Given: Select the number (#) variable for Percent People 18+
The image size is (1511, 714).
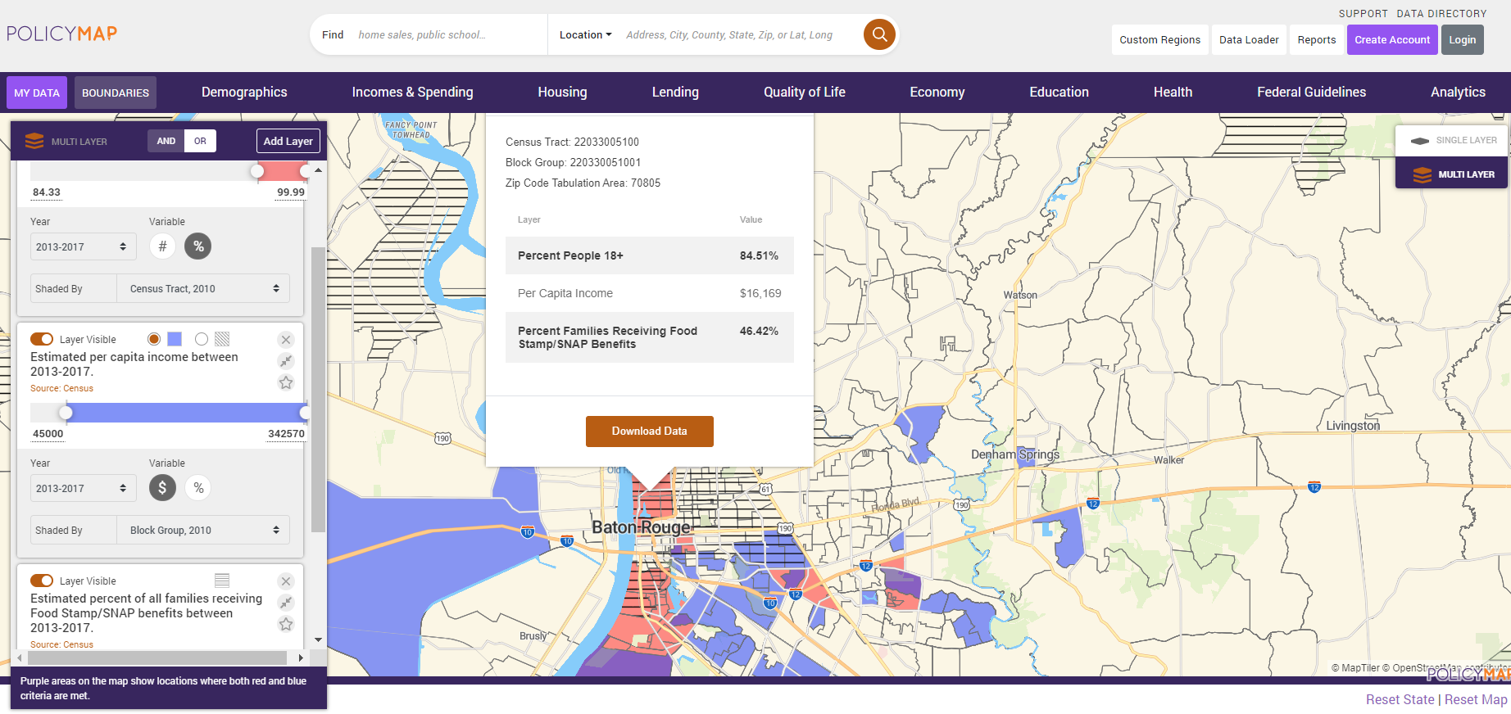Looking at the screenshot, I should 162,246.
